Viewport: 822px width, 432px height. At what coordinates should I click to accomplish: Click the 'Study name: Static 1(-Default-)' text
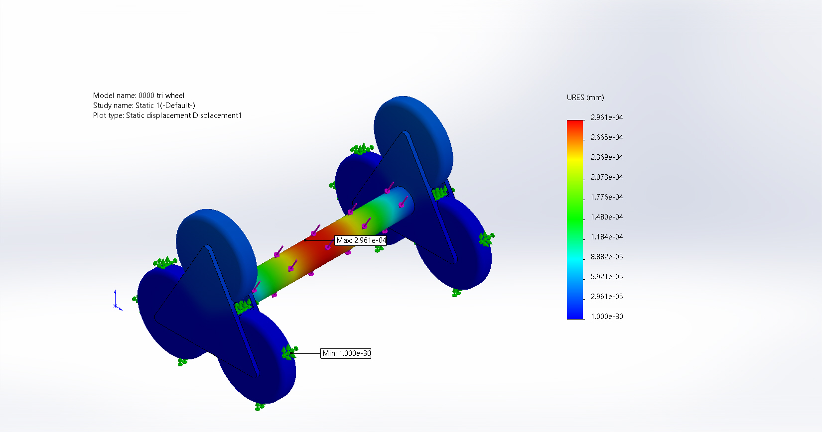click(144, 106)
